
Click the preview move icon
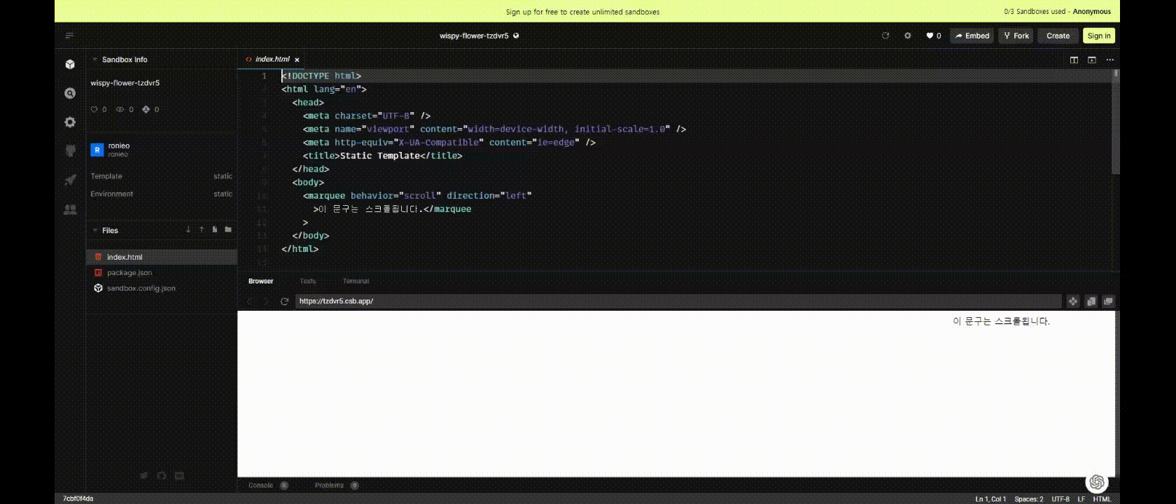pyautogui.click(x=1072, y=301)
